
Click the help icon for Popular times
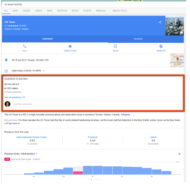(x=179, y=154)
